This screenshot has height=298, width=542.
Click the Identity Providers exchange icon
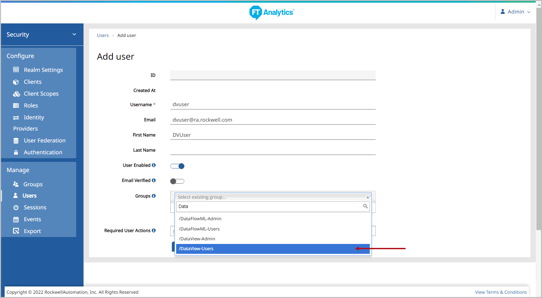click(16, 118)
